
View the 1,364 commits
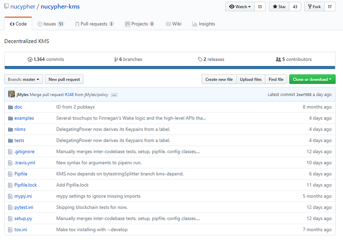[46, 59]
